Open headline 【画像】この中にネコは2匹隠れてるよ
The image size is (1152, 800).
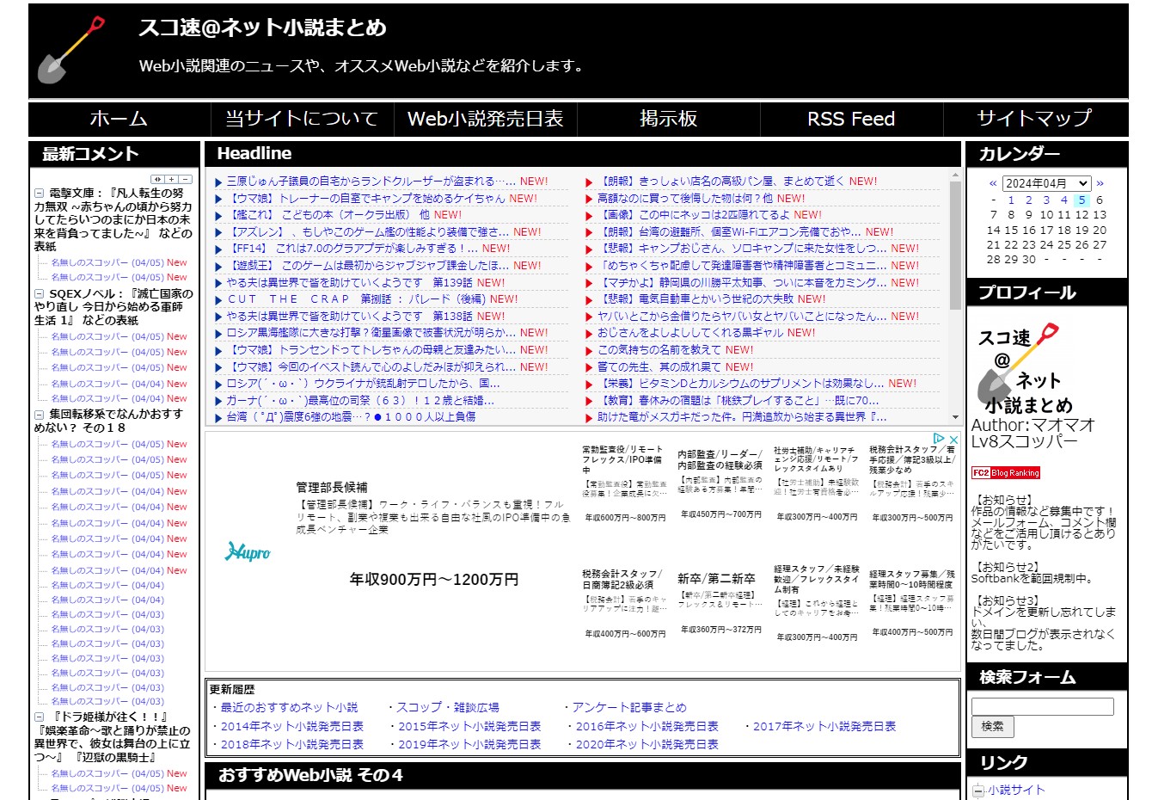(x=694, y=215)
